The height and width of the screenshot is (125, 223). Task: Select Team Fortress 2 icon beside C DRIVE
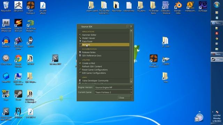click(153, 61)
